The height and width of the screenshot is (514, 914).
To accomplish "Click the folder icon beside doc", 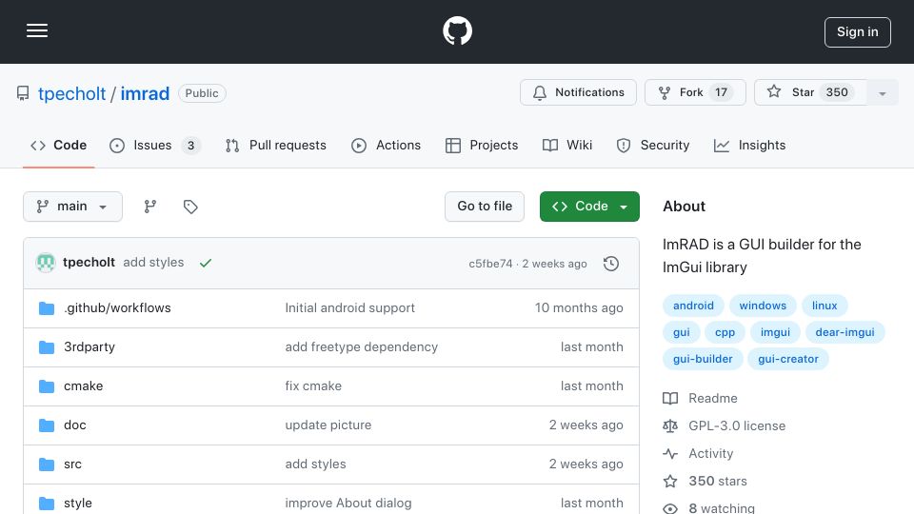I will pos(47,425).
